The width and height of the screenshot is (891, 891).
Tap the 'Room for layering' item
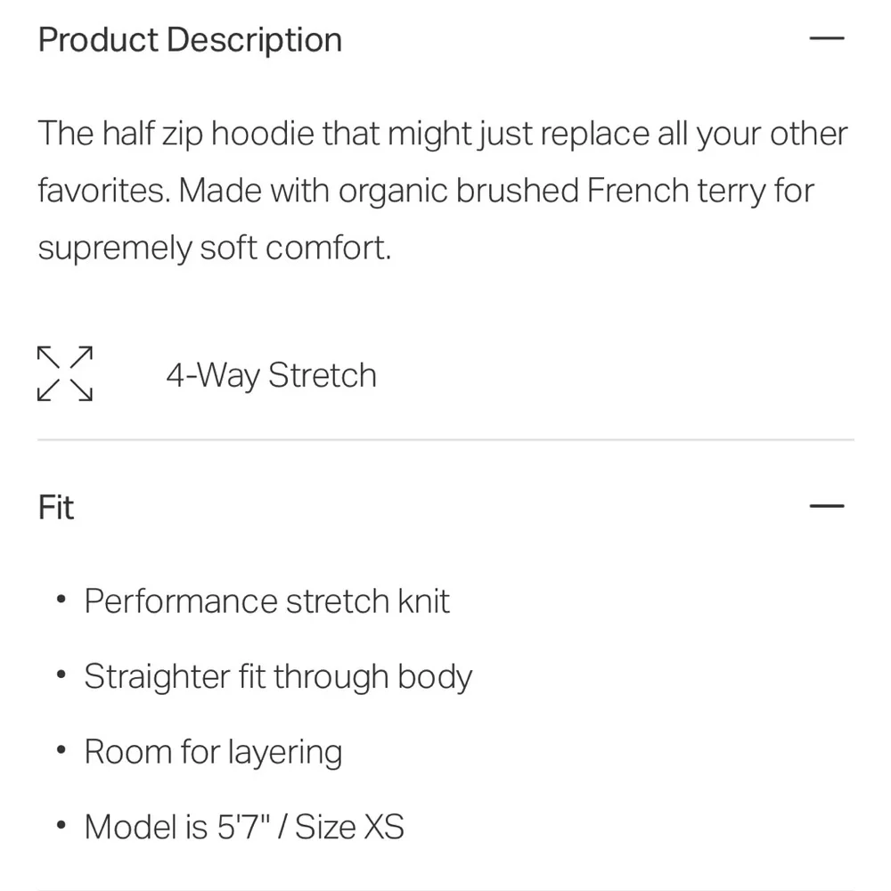pos(213,752)
